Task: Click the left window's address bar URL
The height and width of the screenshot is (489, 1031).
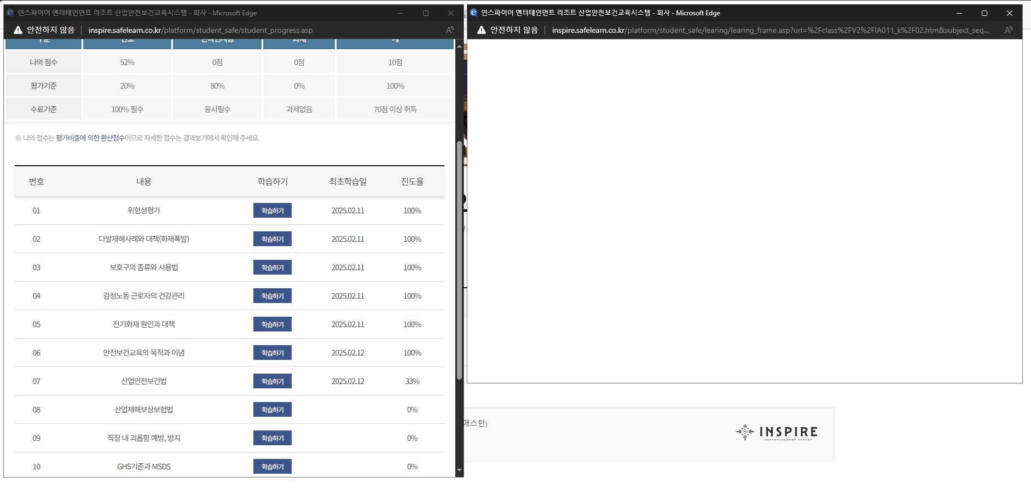Action: point(200,30)
